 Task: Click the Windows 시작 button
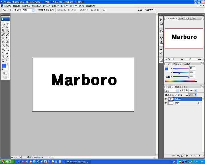(x=7, y=161)
